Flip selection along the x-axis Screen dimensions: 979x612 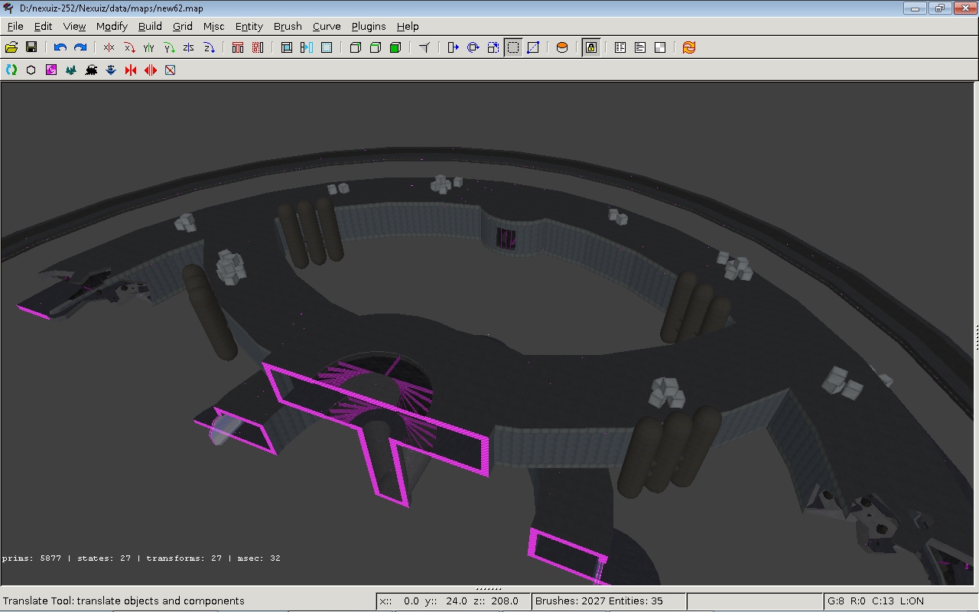[x=109, y=47]
